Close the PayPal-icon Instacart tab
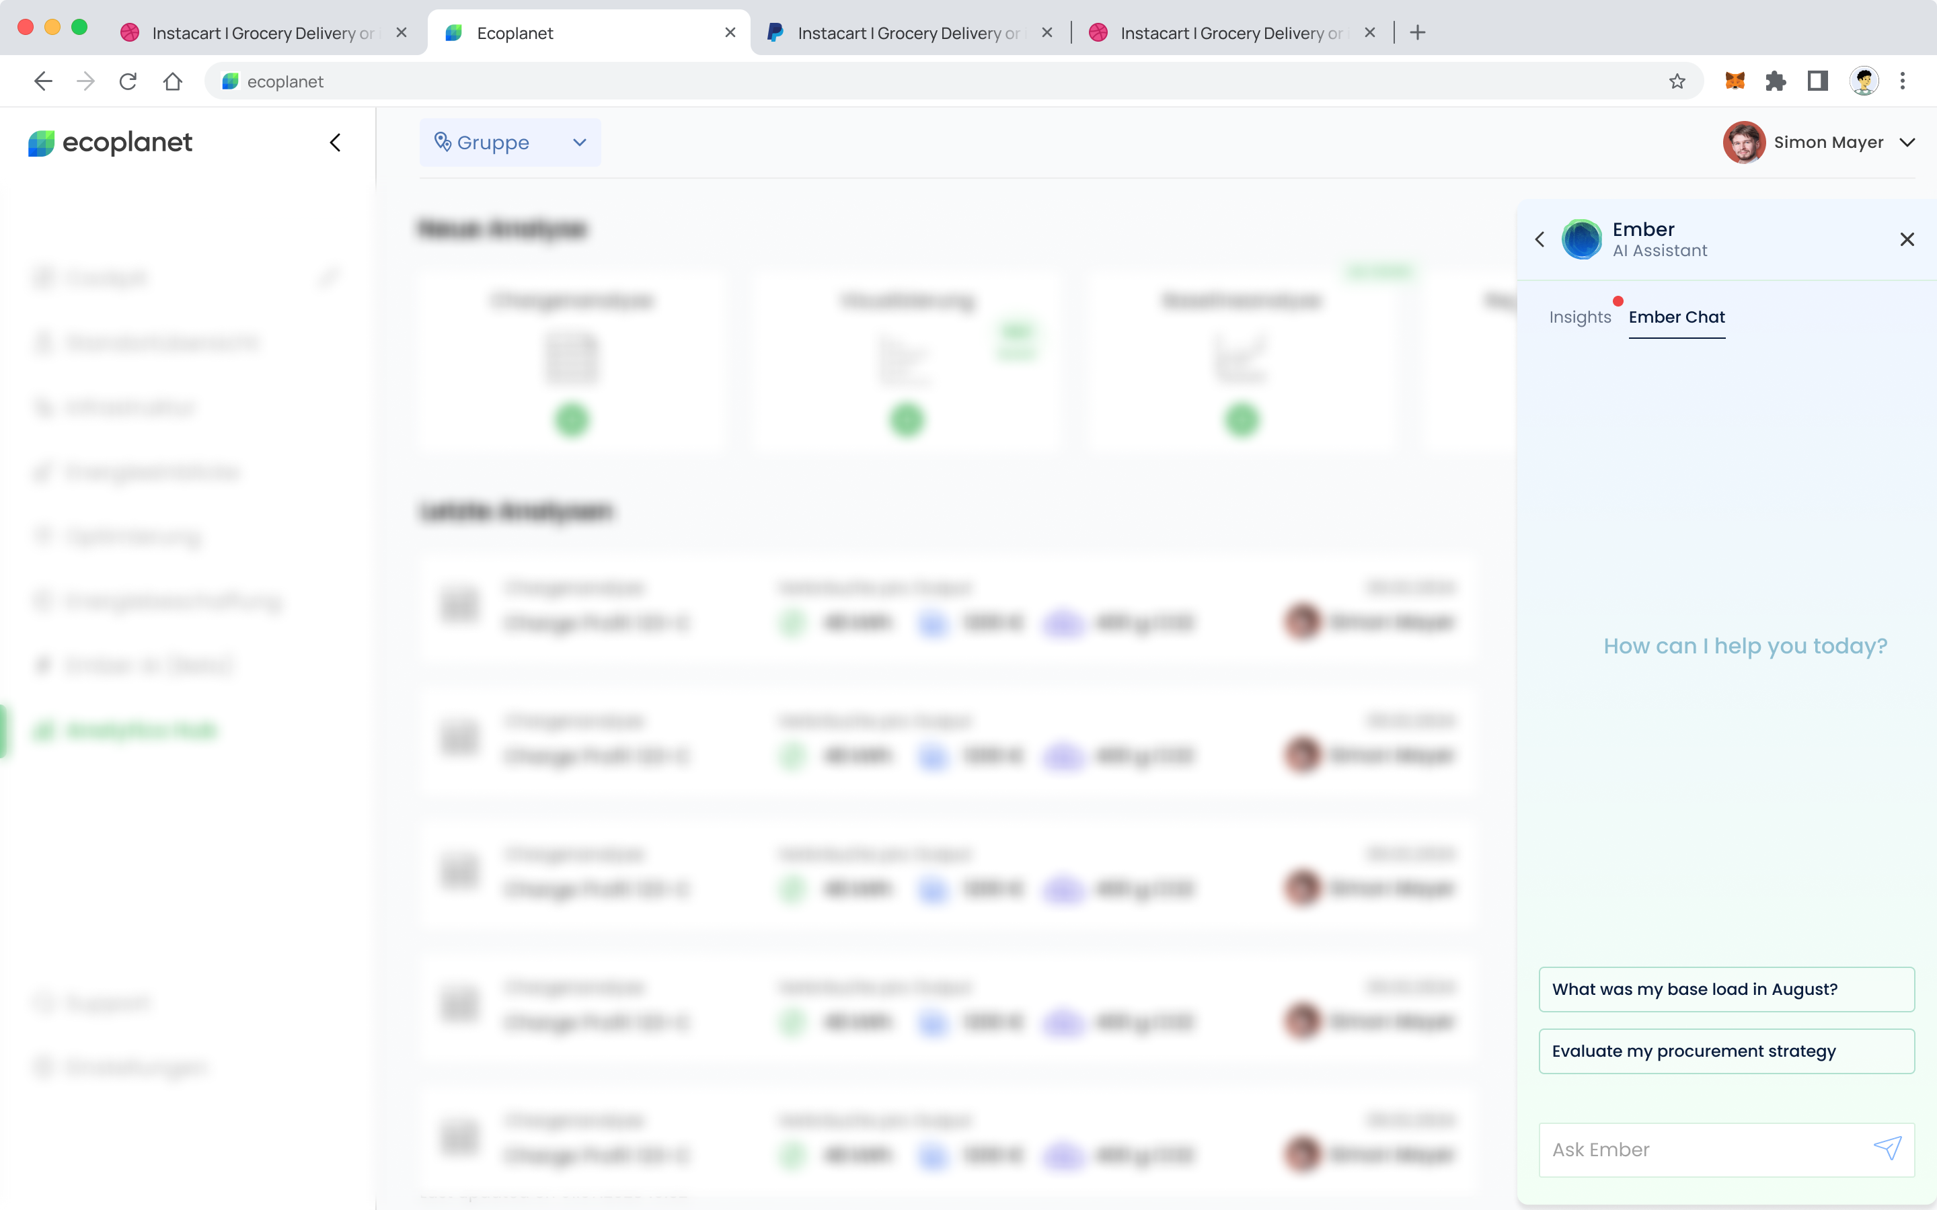Viewport: 1937px width, 1210px height. (x=1047, y=33)
